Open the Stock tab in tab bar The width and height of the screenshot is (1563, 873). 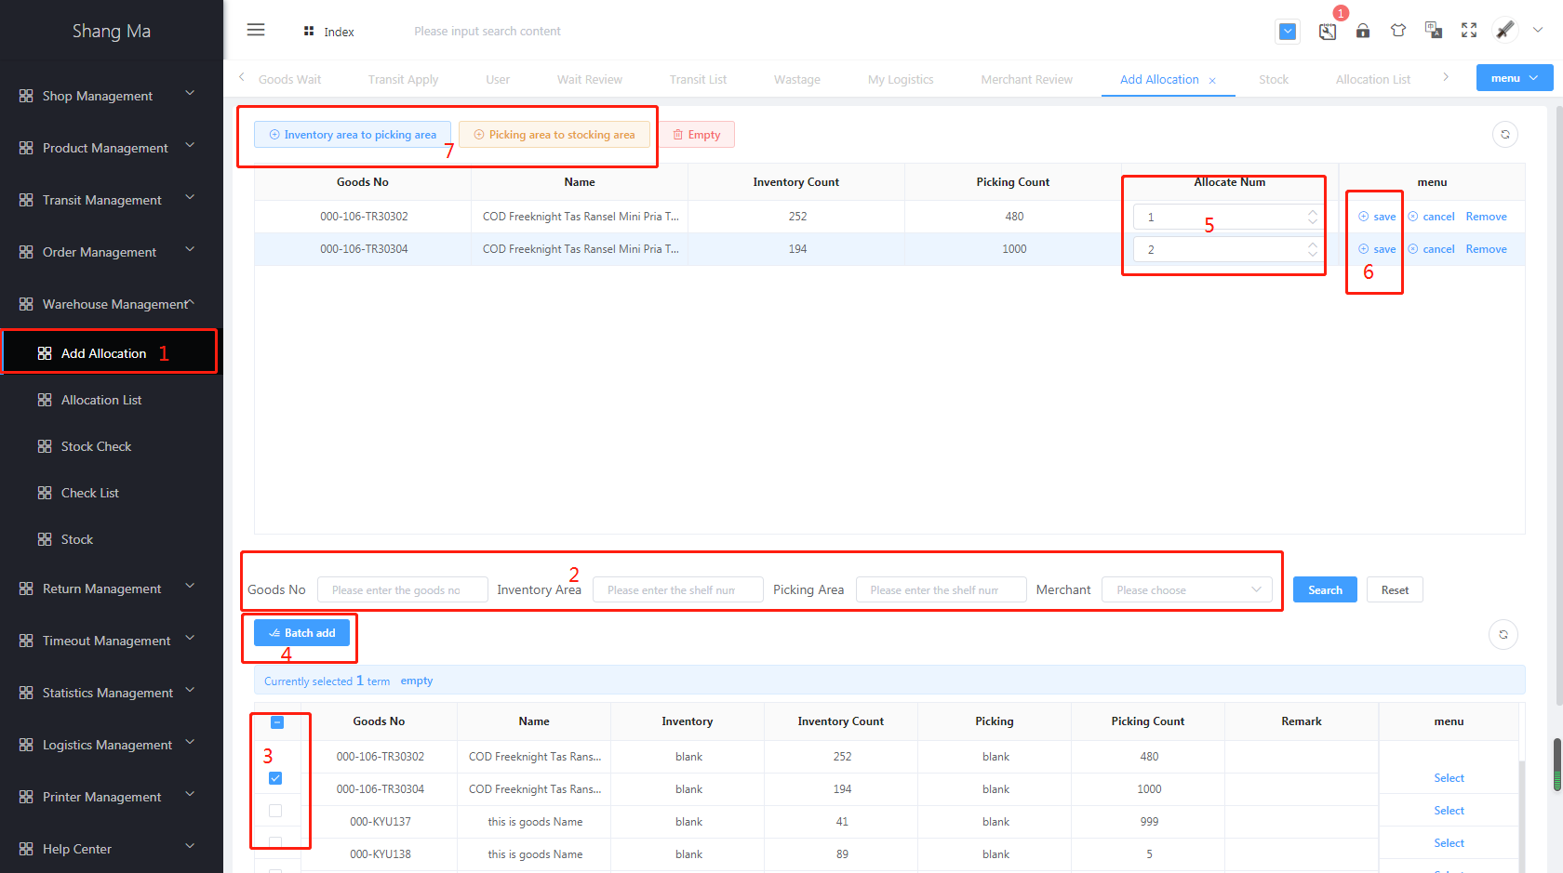click(x=1274, y=80)
